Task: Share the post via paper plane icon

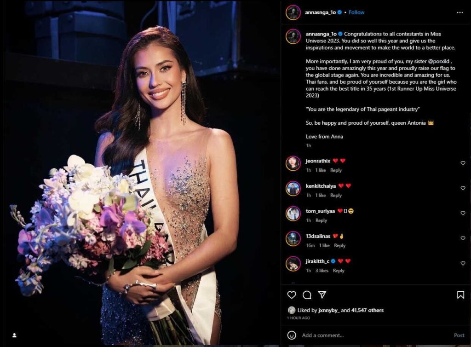Action: click(322, 295)
